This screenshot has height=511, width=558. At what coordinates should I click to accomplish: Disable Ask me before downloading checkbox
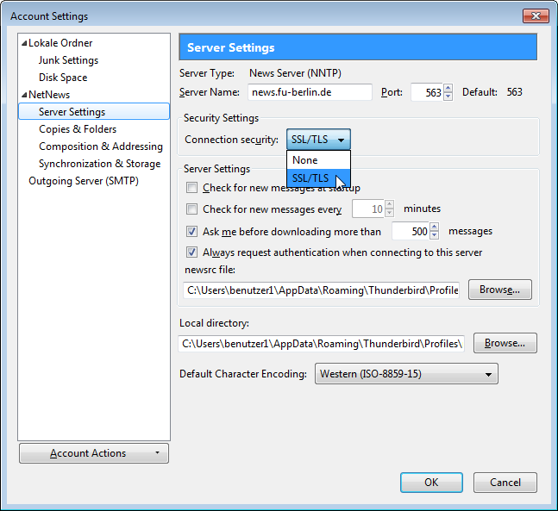click(x=191, y=232)
